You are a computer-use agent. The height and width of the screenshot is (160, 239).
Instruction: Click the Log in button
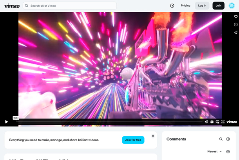pyautogui.click(x=202, y=5)
